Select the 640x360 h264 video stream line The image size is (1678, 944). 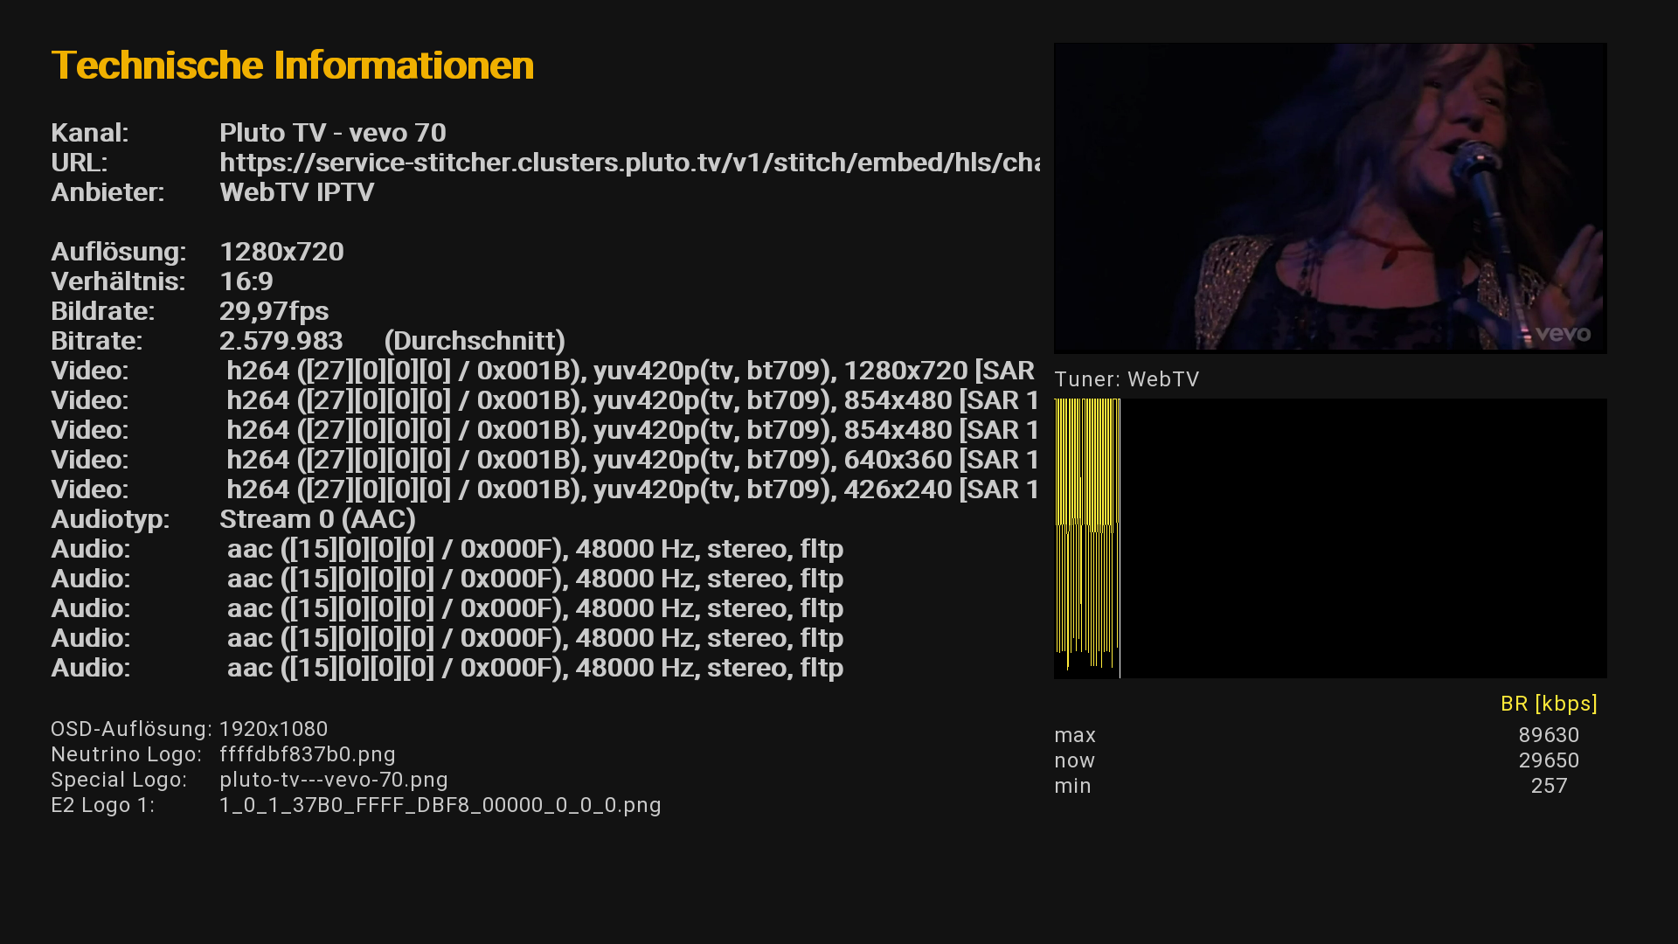pyautogui.click(x=629, y=460)
